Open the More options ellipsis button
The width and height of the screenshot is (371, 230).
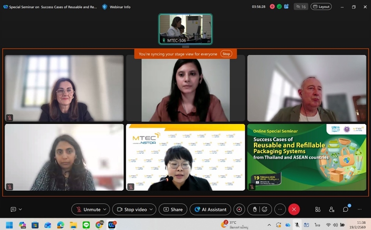coord(280,210)
